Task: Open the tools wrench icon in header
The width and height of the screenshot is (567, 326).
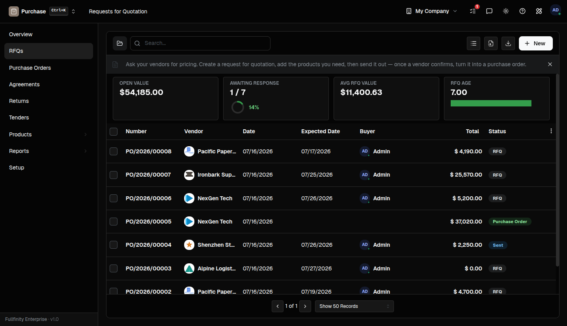Action: click(x=539, y=11)
